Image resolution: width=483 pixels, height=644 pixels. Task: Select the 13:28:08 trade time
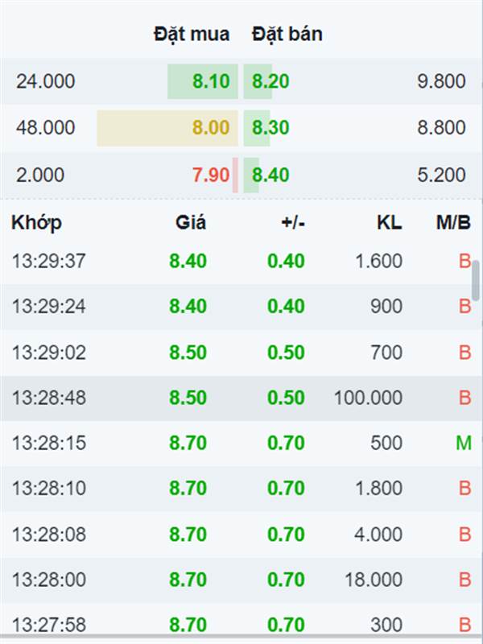[x=49, y=535]
